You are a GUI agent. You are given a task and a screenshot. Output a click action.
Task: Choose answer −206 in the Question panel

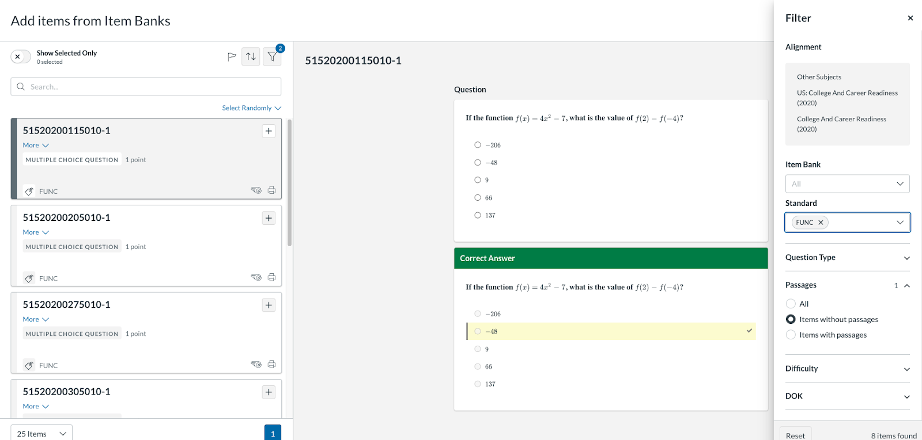478,145
